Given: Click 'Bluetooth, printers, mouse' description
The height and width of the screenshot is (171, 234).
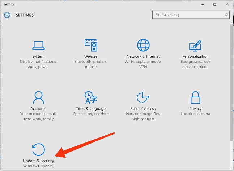Looking at the screenshot, I should click(x=91, y=64).
